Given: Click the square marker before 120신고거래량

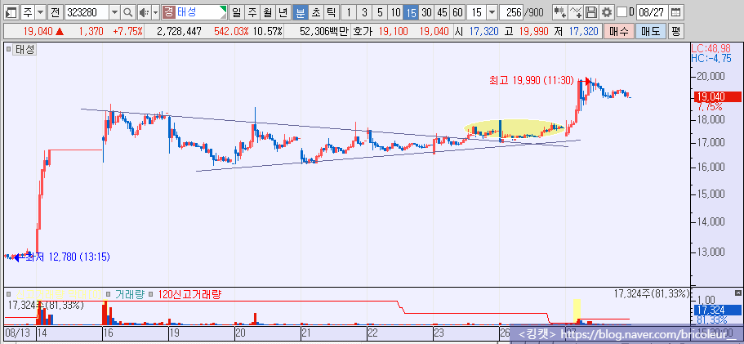Looking at the screenshot, I should [150, 295].
